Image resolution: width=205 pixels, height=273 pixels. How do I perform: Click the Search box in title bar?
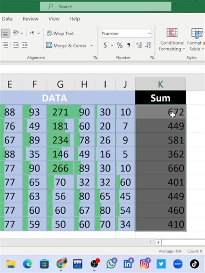[106, 6]
